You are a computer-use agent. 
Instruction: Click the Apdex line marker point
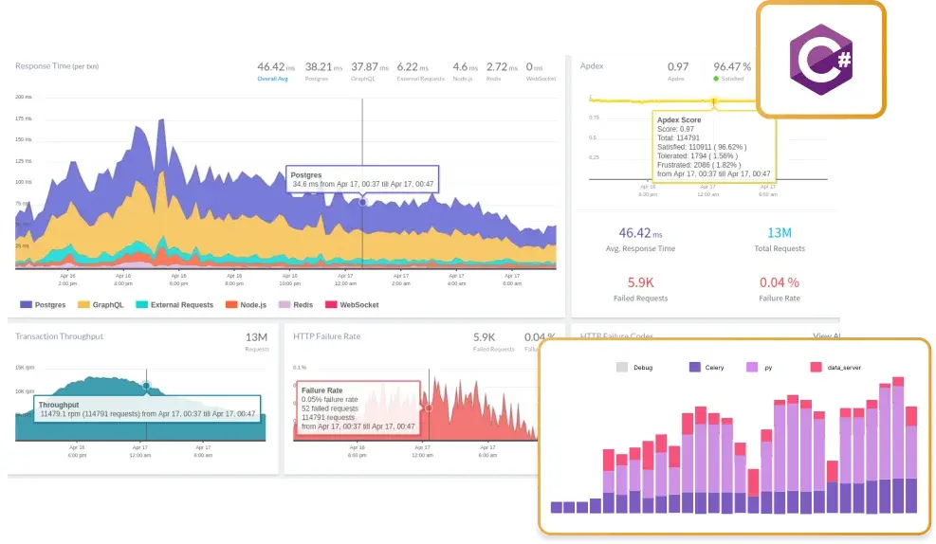pos(713,102)
